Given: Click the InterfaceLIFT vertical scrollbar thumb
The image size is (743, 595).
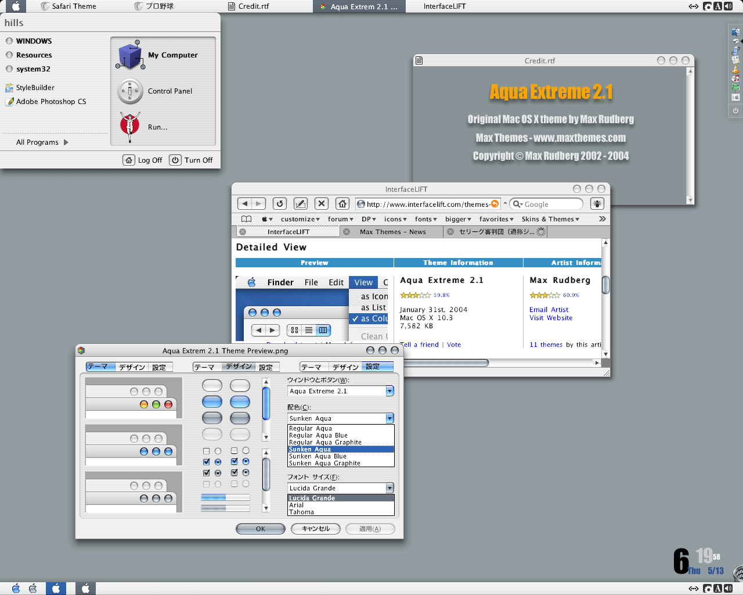Looking at the screenshot, I should [605, 285].
